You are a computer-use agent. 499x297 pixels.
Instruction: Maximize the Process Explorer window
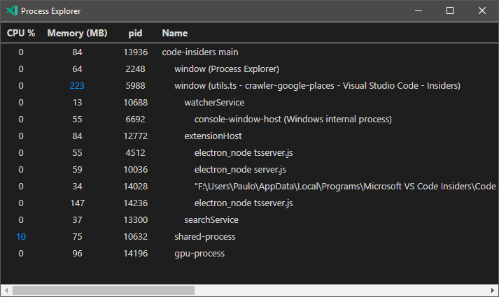pyautogui.click(x=450, y=10)
